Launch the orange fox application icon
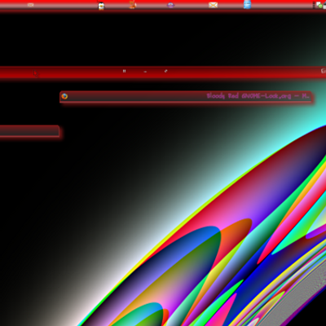 point(133,5)
